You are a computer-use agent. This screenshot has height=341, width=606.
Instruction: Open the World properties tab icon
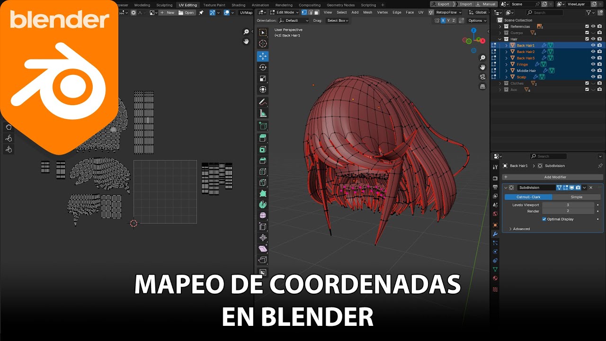coord(495,214)
